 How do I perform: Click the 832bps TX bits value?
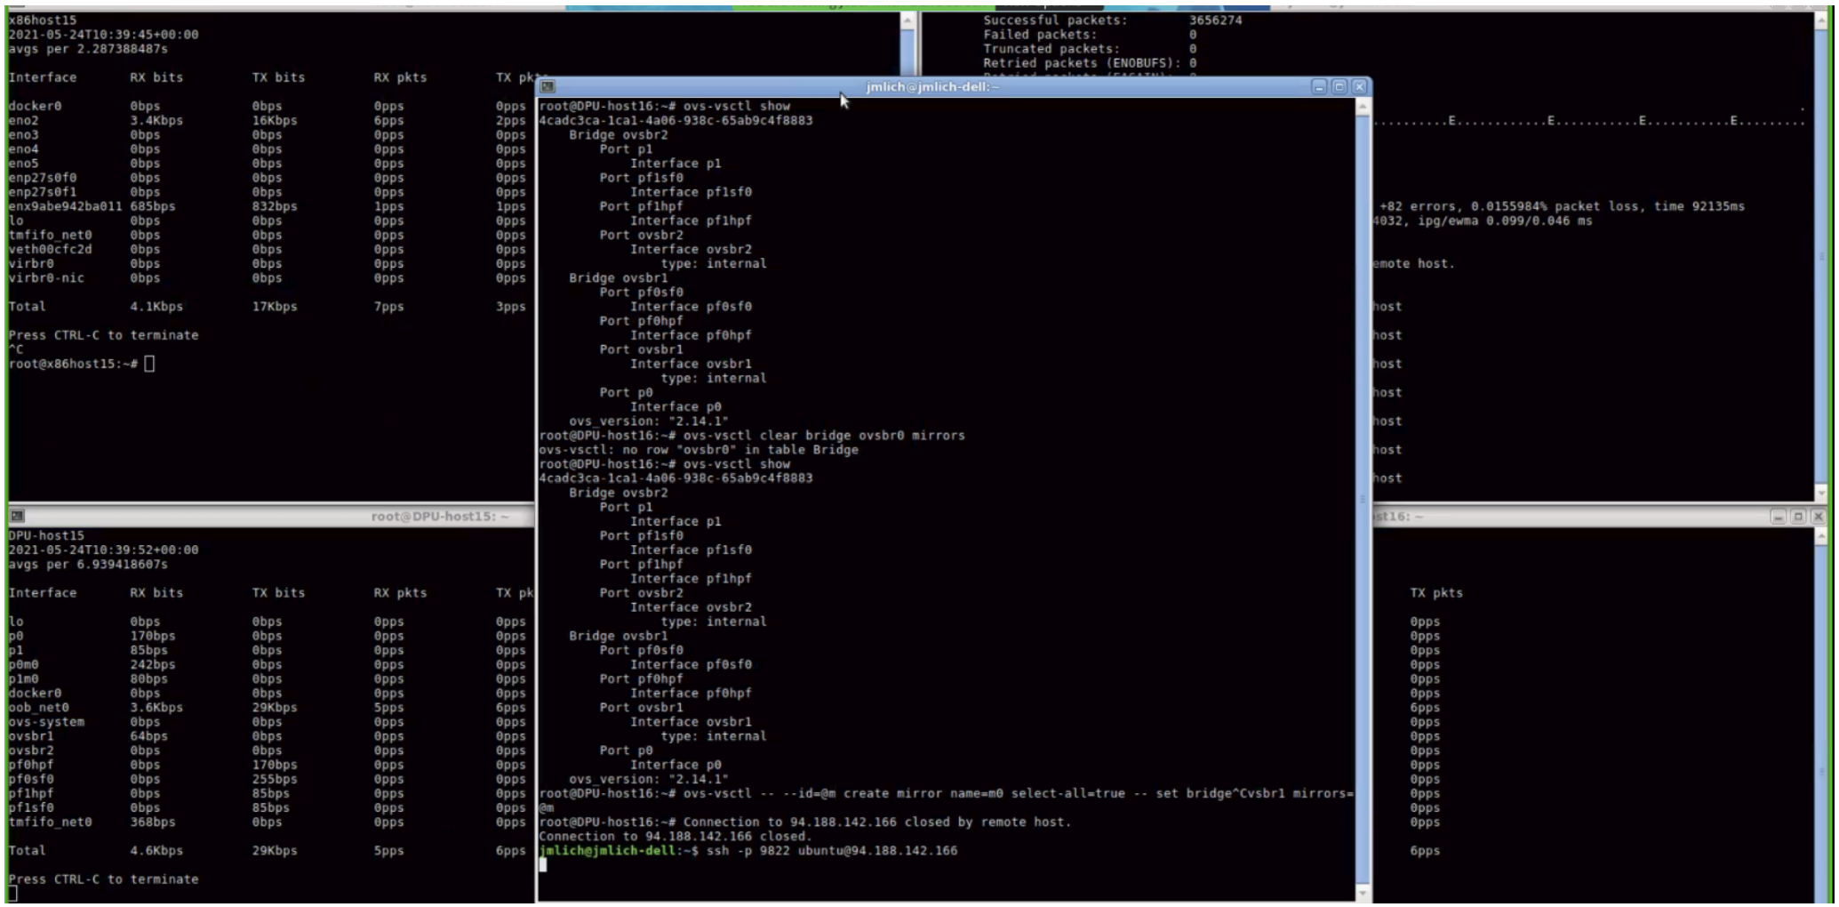click(275, 206)
